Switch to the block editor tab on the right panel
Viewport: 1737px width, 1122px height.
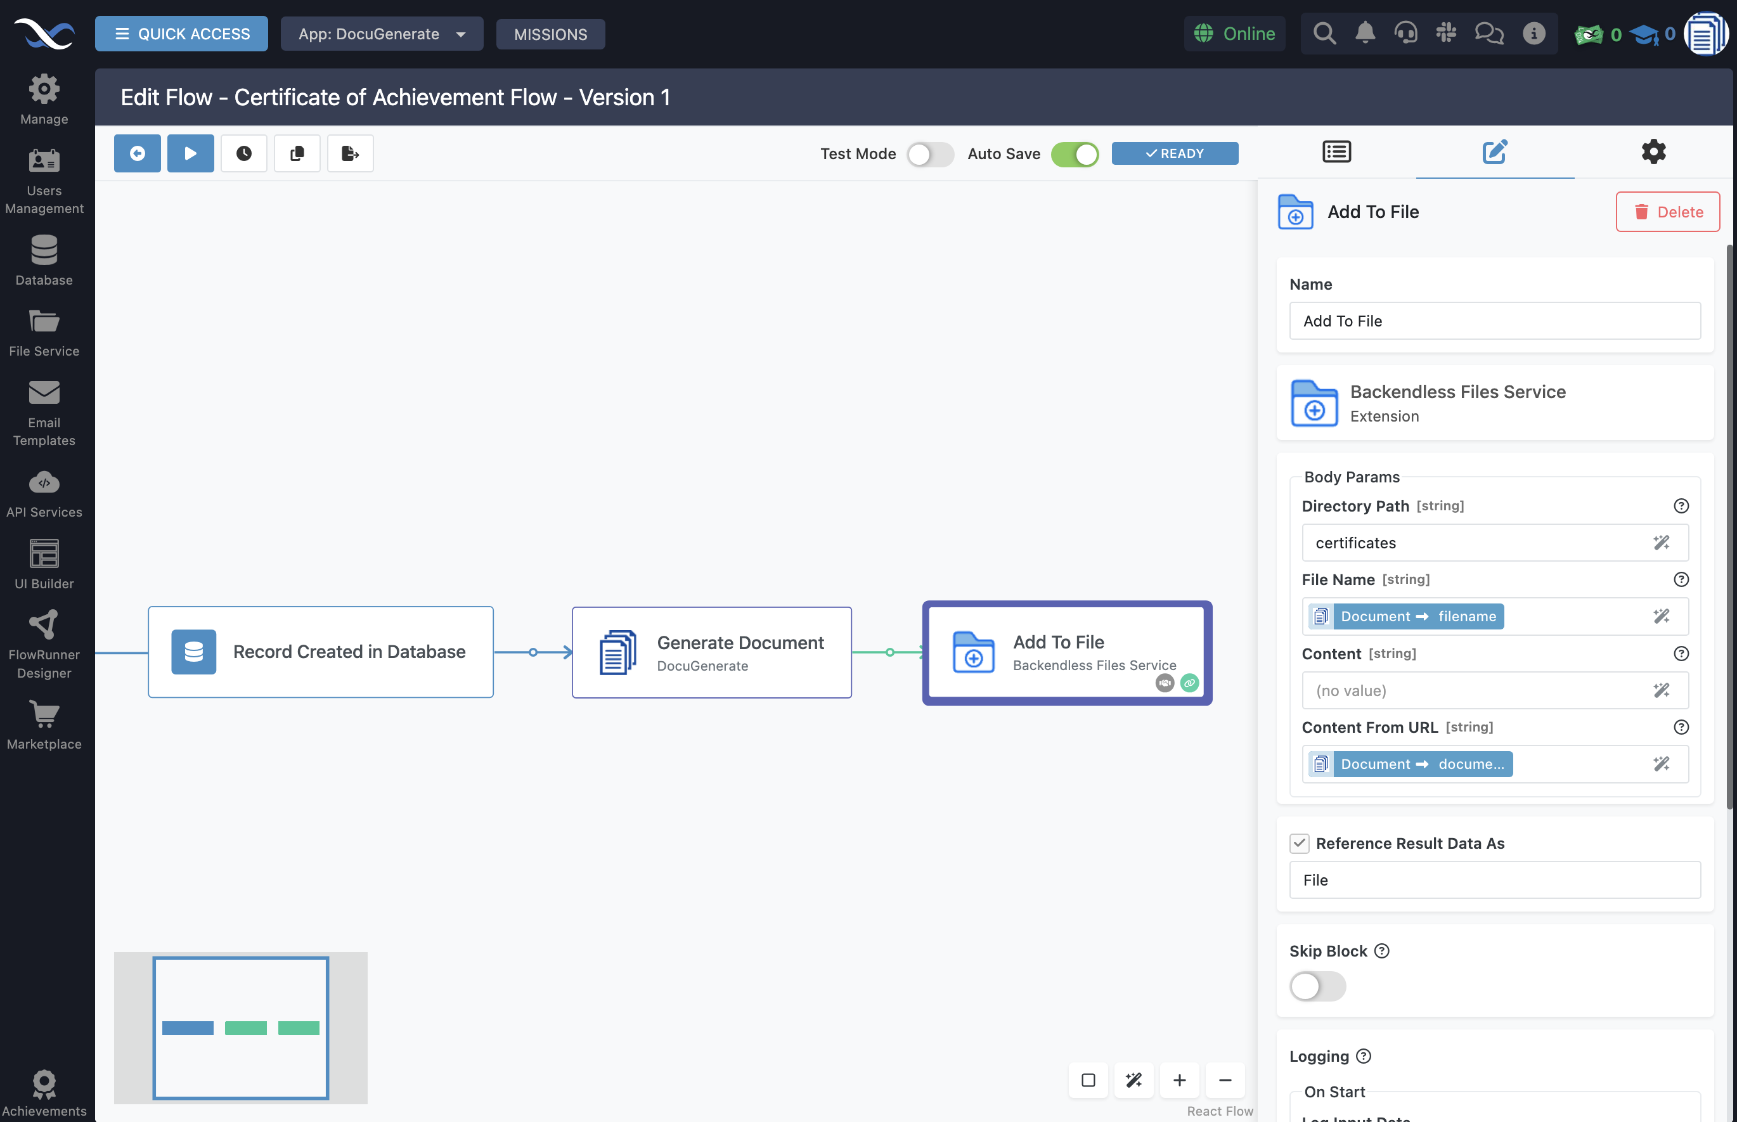[x=1494, y=152]
